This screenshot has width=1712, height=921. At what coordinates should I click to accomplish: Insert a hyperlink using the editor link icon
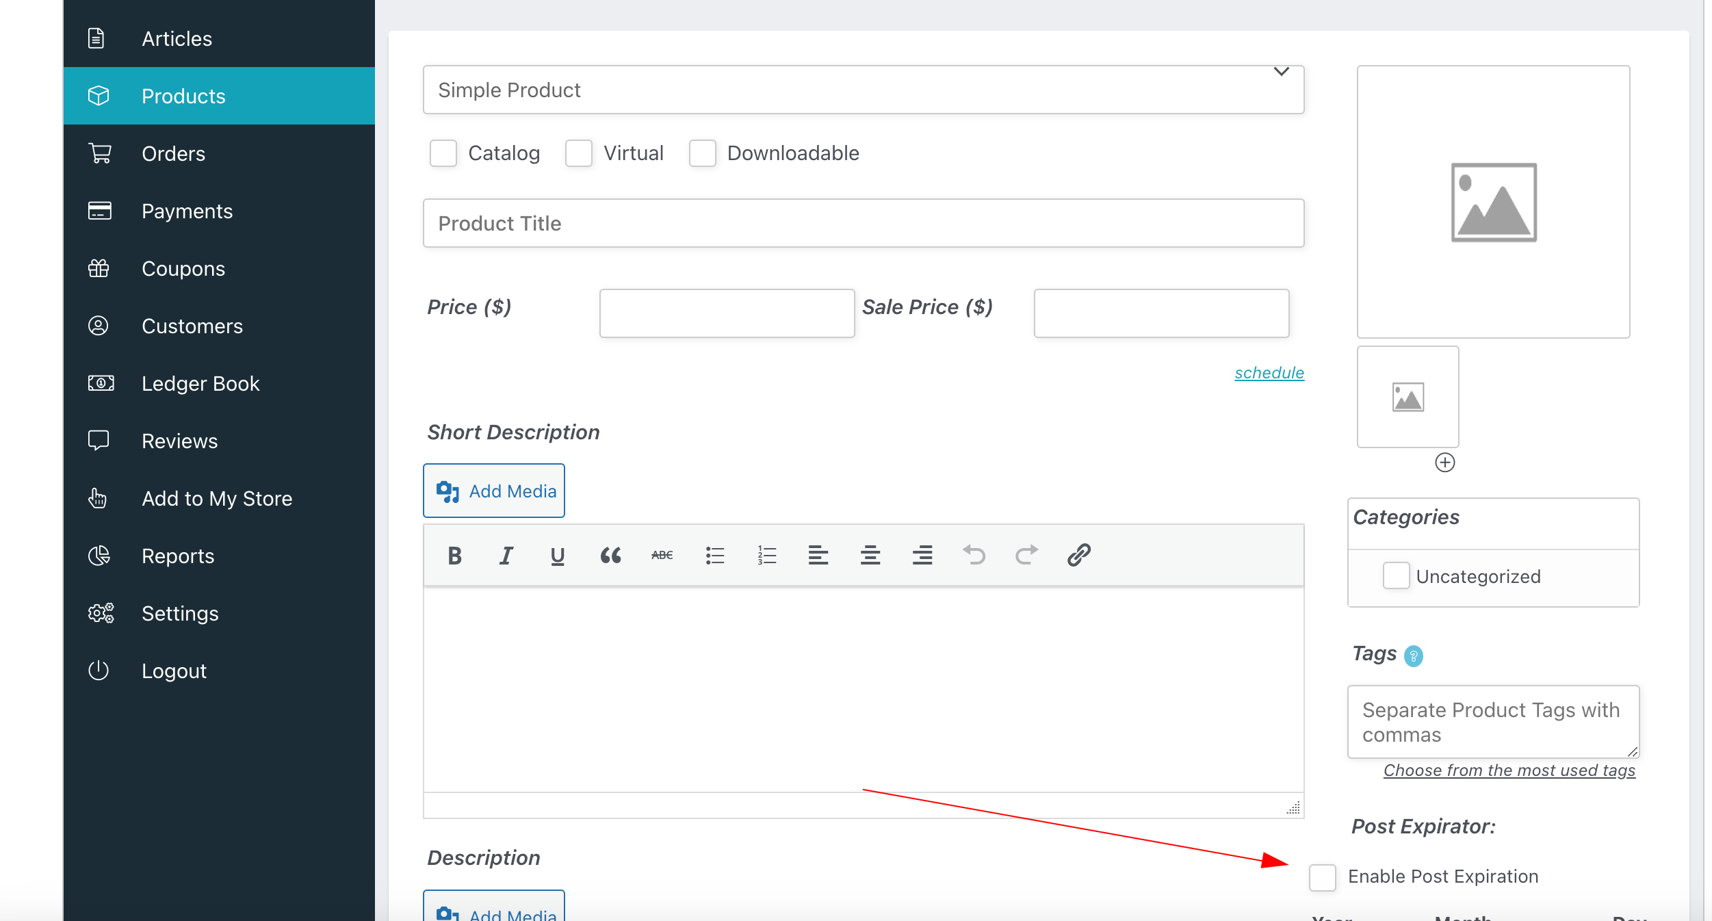click(1078, 556)
